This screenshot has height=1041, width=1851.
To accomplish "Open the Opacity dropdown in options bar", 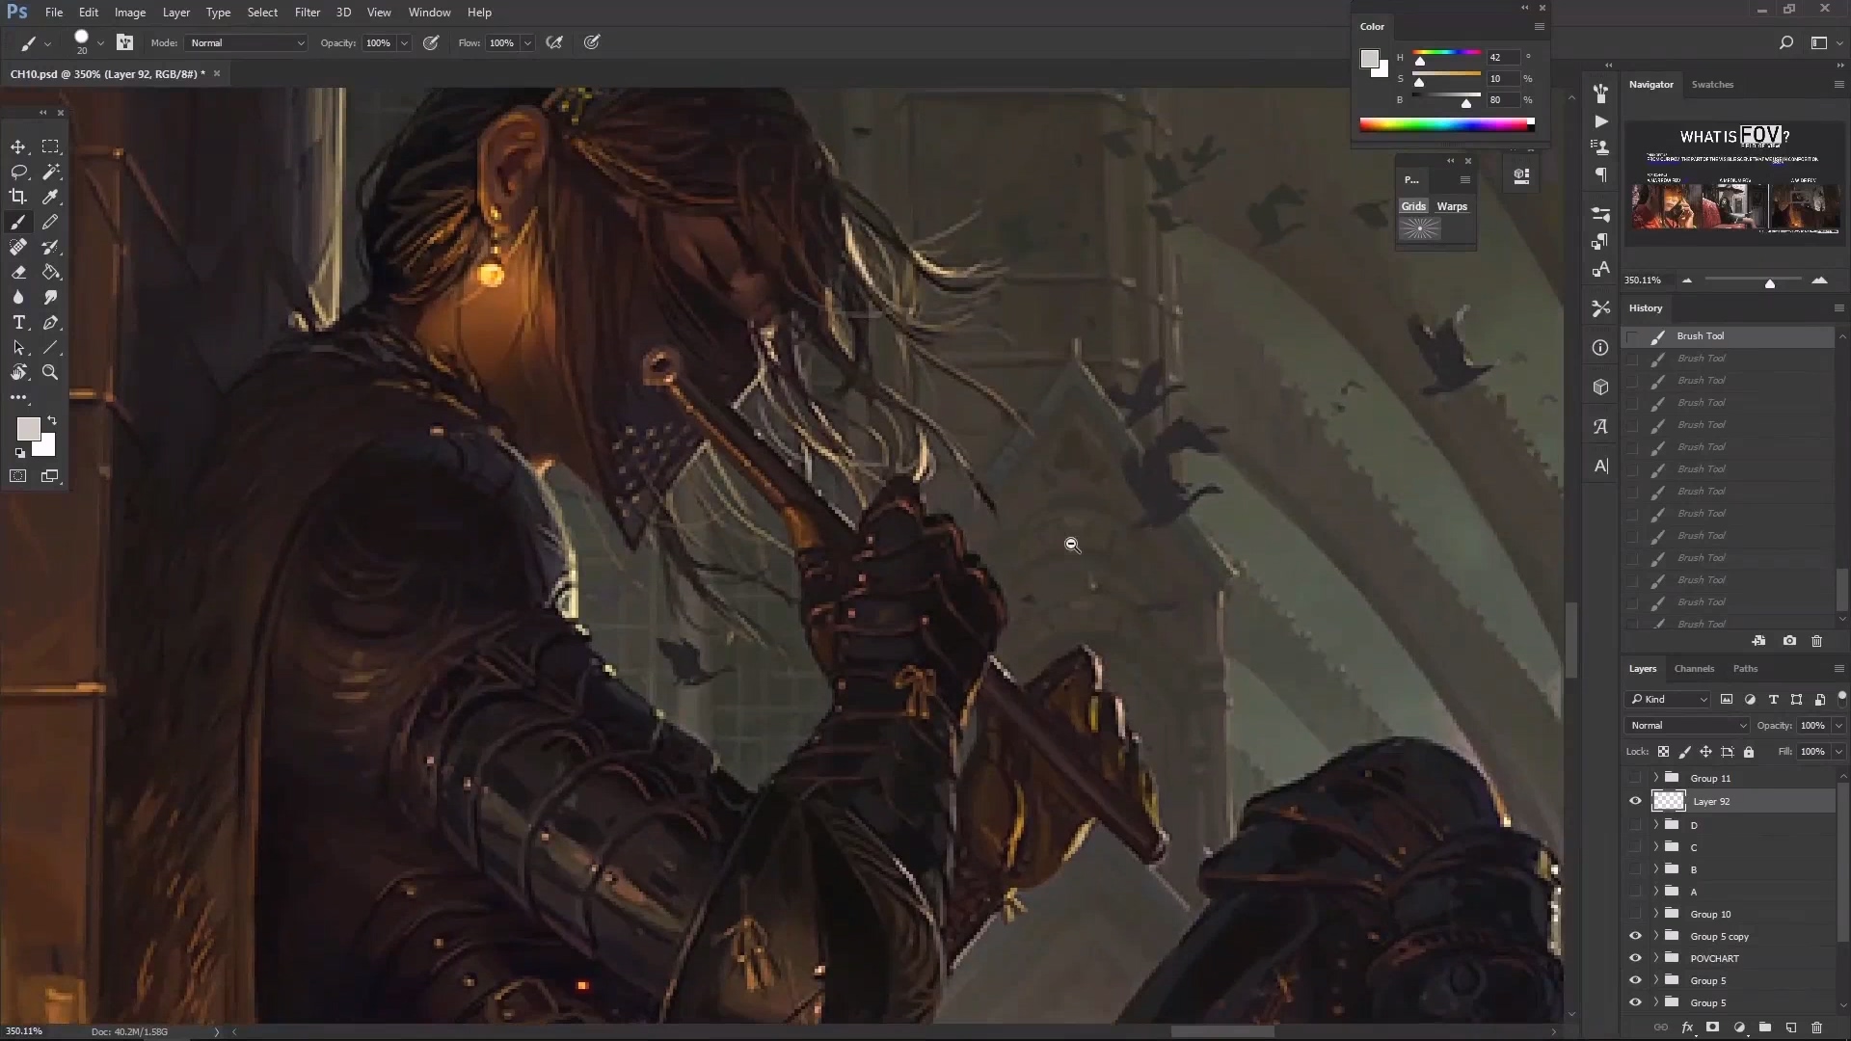I will [404, 43].
